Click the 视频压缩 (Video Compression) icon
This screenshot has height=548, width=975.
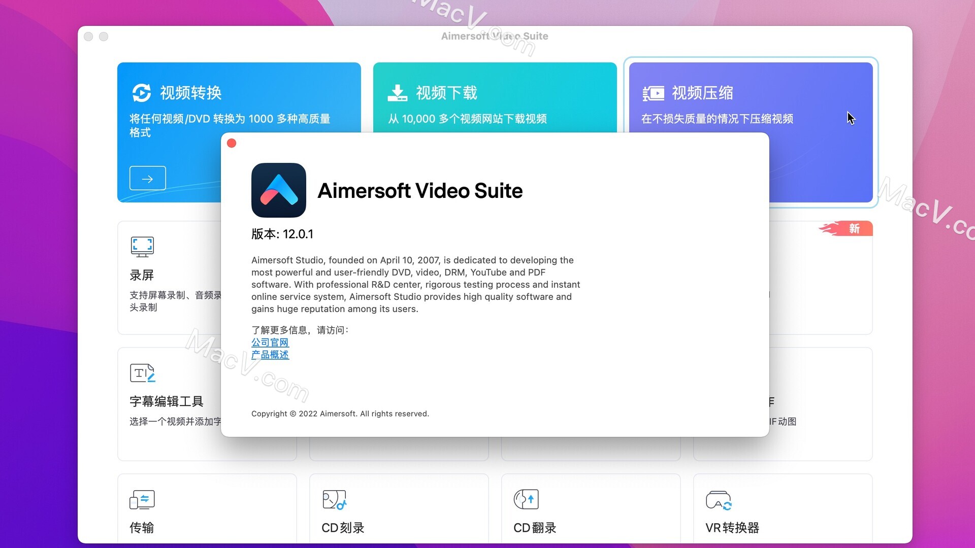(653, 92)
